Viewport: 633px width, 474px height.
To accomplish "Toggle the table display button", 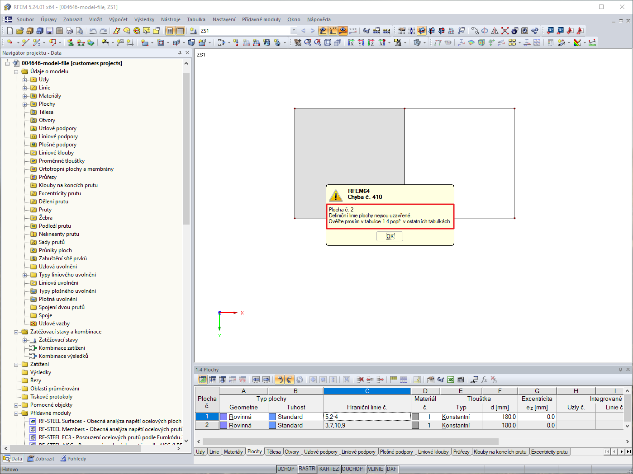I will coord(180,31).
